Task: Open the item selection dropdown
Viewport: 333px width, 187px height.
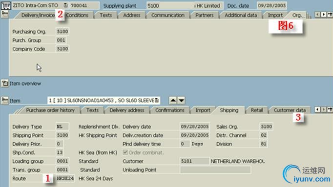Action: pyautogui.click(x=157, y=100)
